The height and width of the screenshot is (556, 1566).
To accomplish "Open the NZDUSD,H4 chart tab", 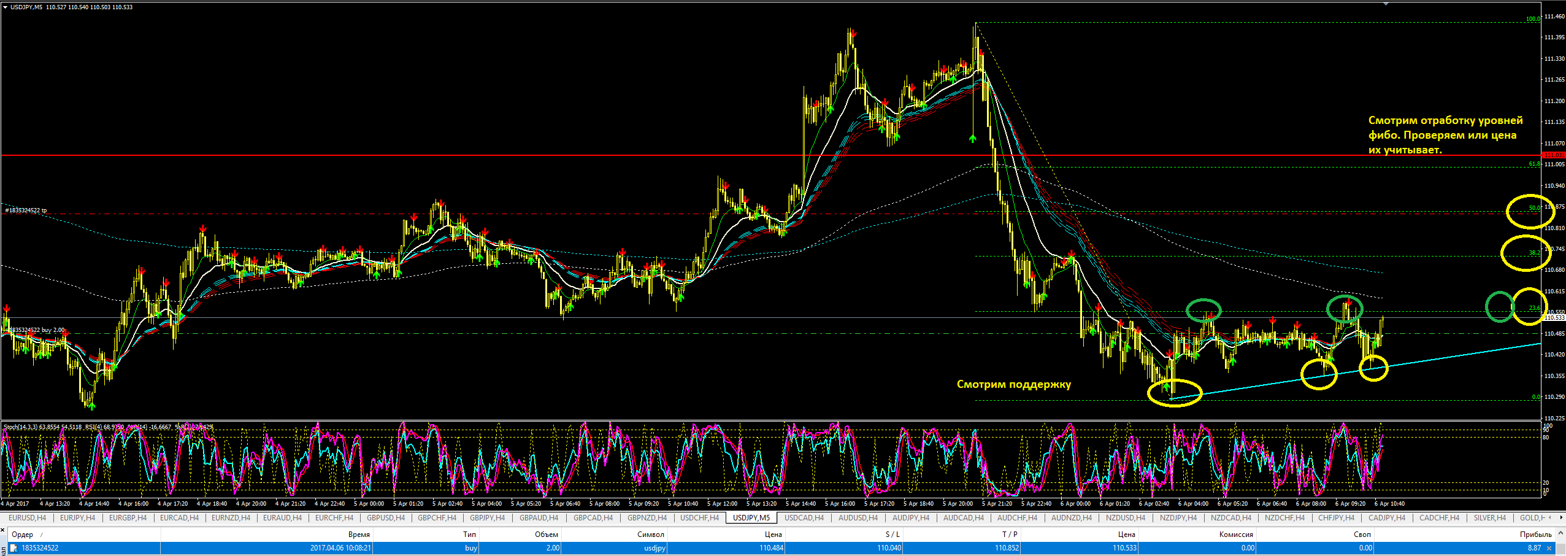I will point(1125,518).
